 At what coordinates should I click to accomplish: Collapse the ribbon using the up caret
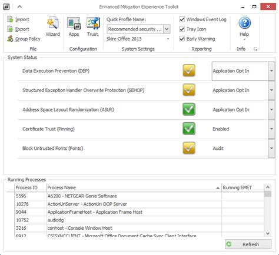tap(19, 6)
